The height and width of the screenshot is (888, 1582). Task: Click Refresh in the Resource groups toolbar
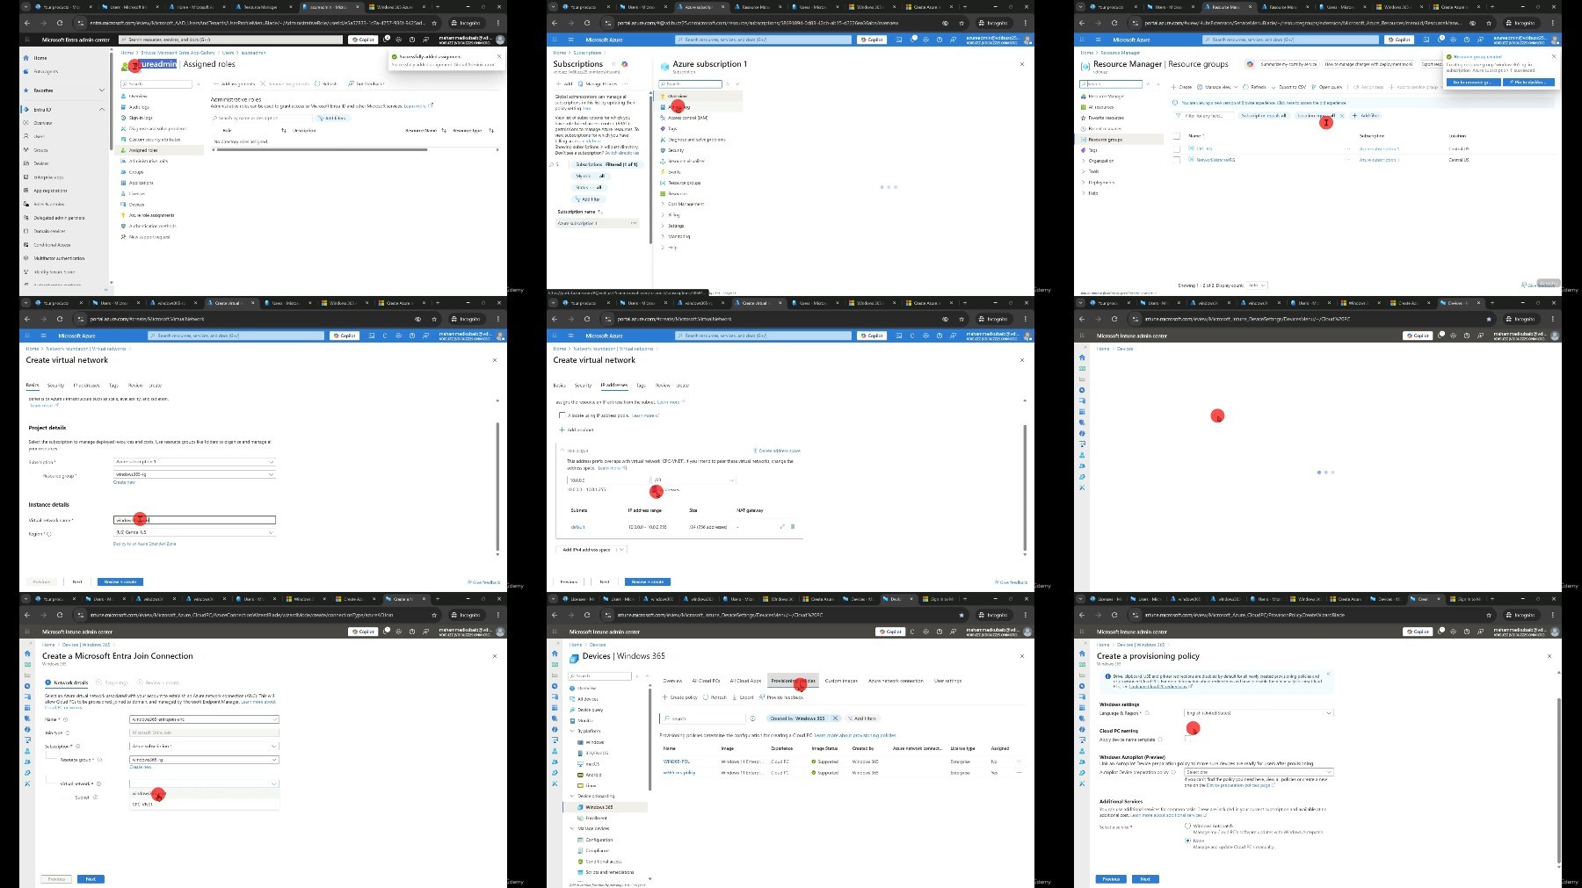click(1256, 87)
